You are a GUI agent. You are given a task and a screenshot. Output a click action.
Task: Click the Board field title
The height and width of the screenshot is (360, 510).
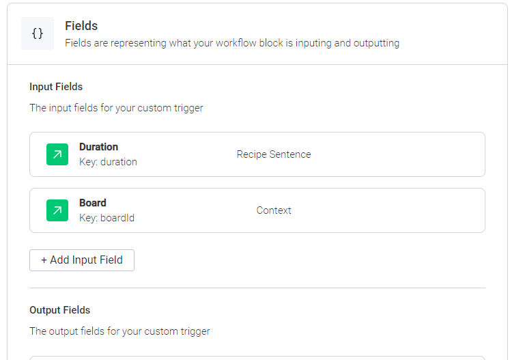pyautogui.click(x=93, y=203)
